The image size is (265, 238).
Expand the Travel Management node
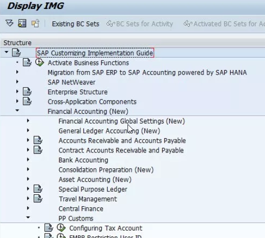(28, 198)
